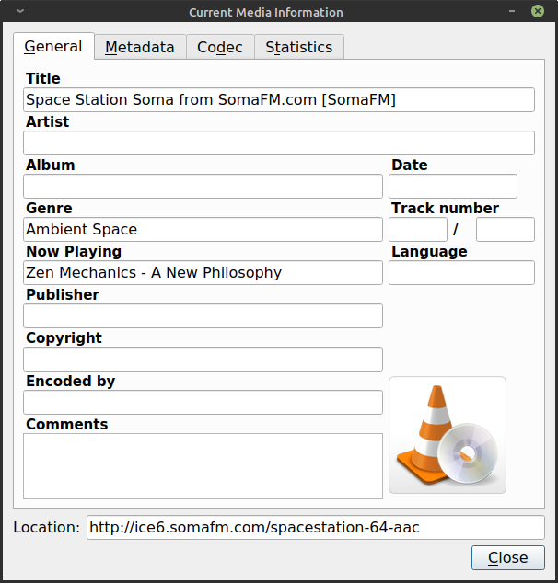
Task: Click the title bar minimize icon
Action: tap(513, 12)
